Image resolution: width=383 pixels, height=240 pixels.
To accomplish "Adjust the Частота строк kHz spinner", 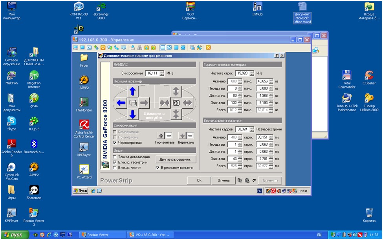I will click(252, 73).
